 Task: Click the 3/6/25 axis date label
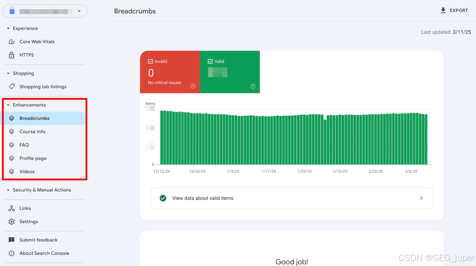pos(411,171)
